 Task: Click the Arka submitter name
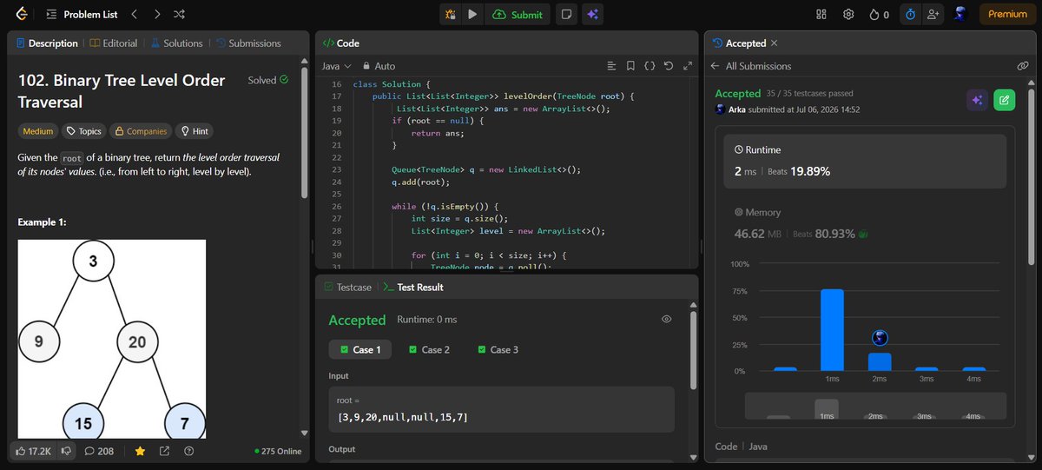[x=738, y=109]
